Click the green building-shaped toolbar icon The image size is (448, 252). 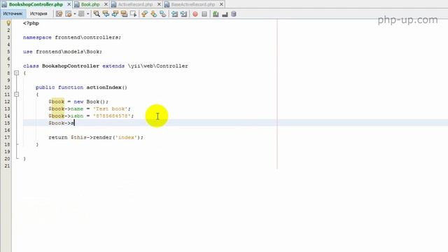pyautogui.click(x=216, y=14)
